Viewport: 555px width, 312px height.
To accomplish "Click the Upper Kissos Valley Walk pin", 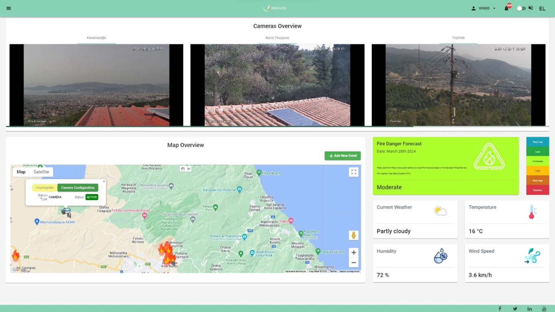I will (x=252, y=253).
